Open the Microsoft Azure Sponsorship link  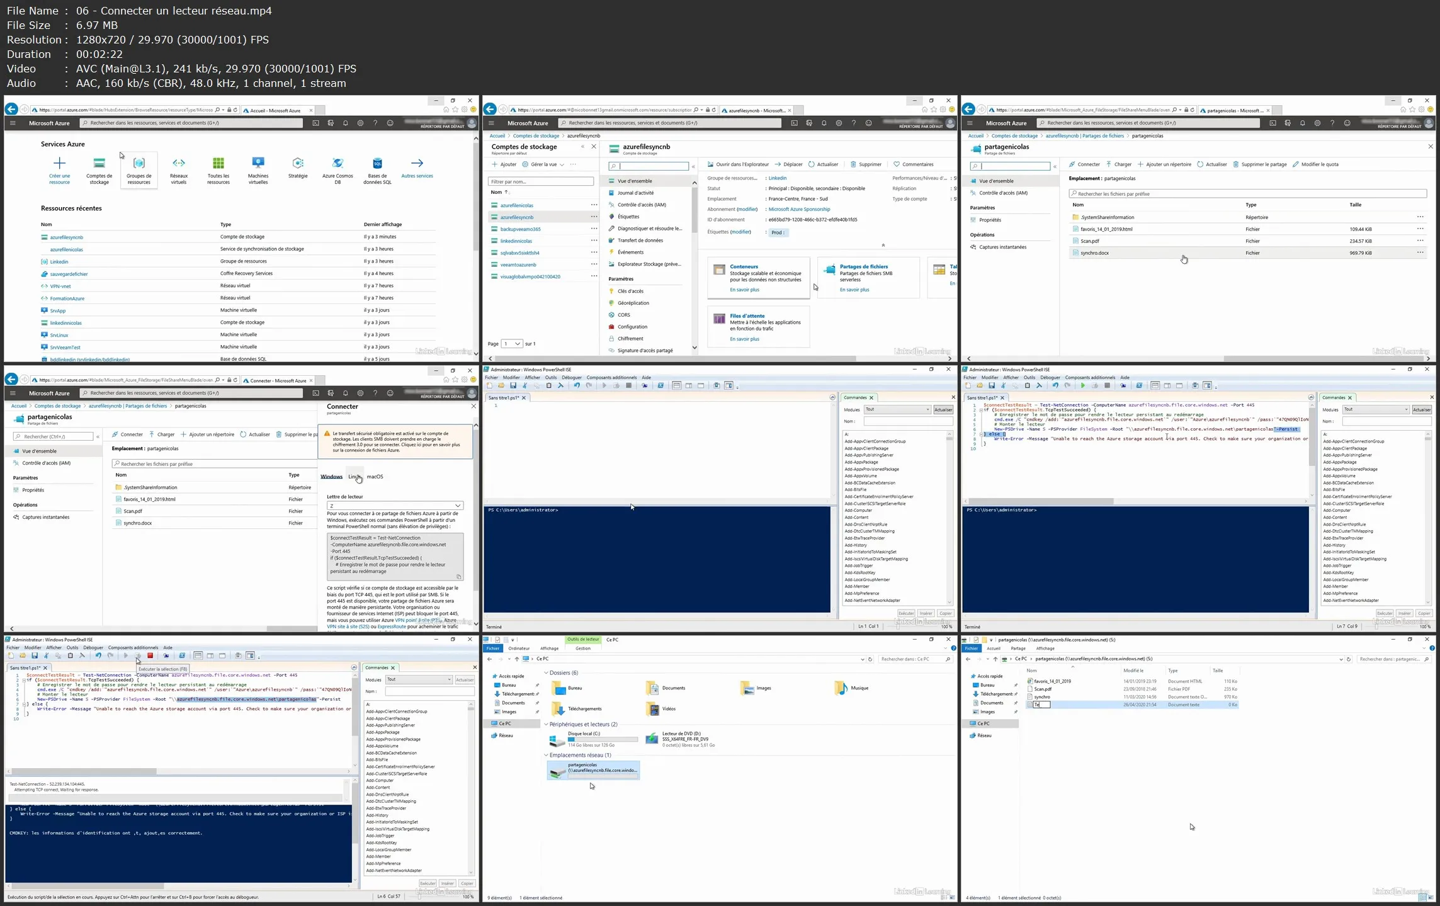coord(799,209)
